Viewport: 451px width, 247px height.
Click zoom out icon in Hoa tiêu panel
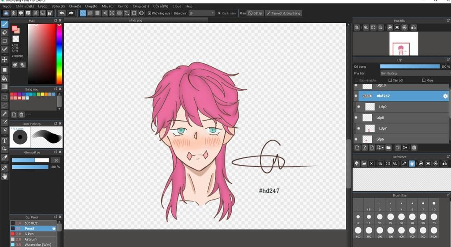click(x=380, y=27)
